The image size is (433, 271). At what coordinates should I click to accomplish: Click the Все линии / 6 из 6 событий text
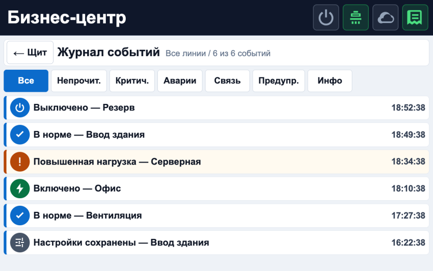tap(218, 53)
